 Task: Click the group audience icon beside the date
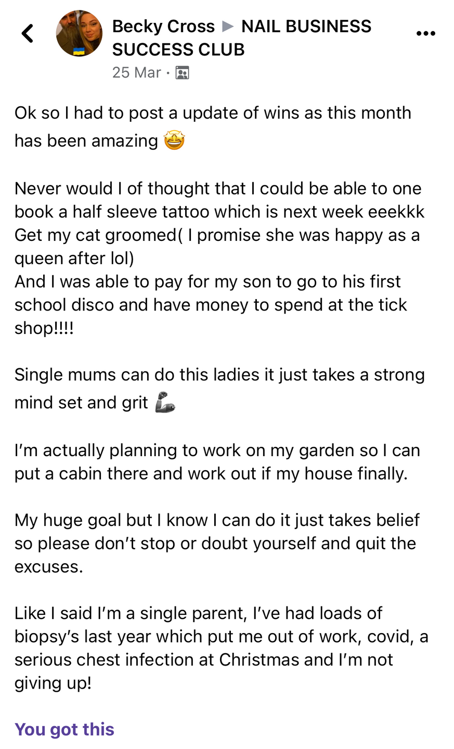(182, 73)
